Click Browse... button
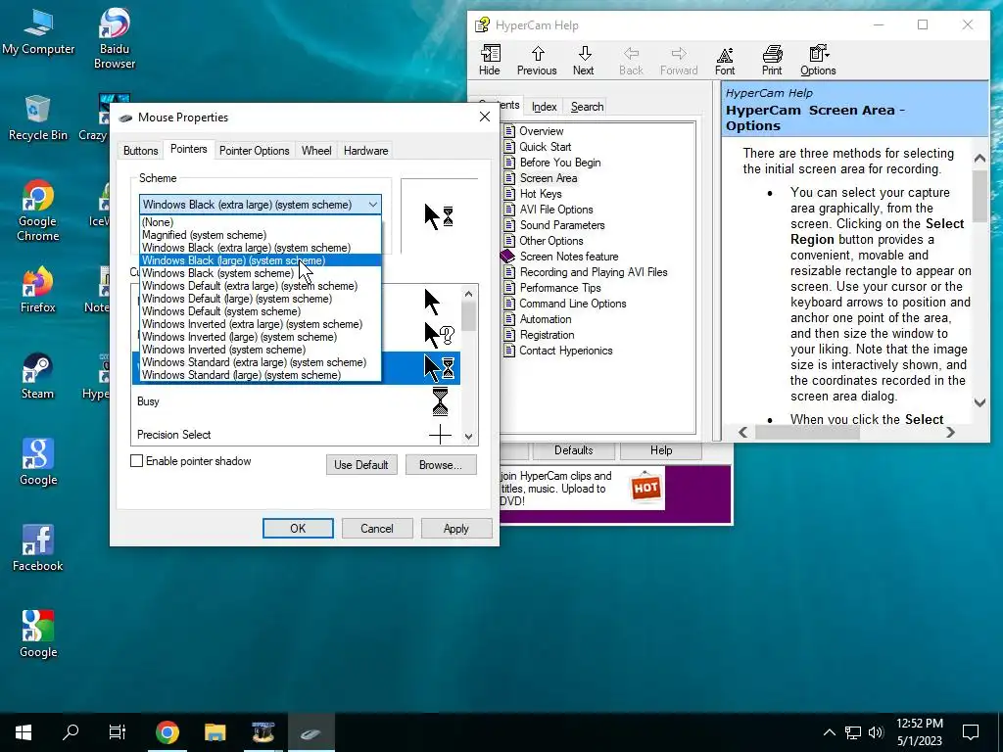This screenshot has height=752, width=1003. click(441, 465)
